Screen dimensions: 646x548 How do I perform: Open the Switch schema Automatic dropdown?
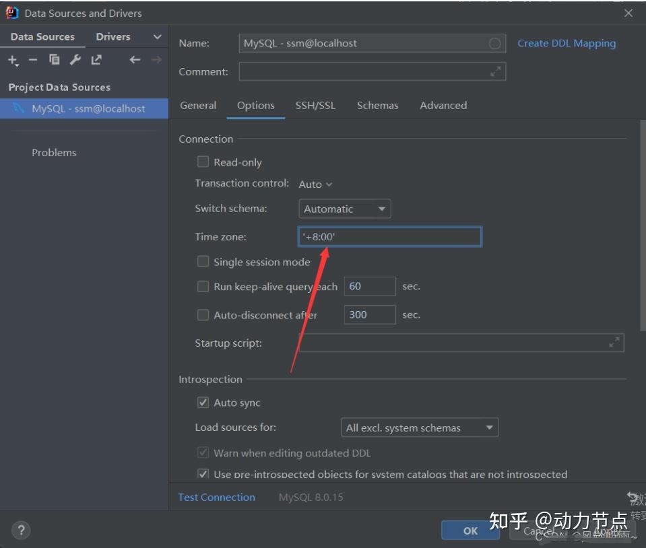[344, 209]
